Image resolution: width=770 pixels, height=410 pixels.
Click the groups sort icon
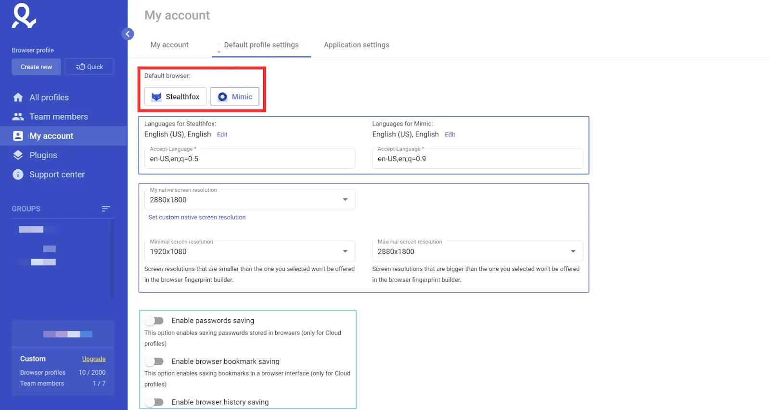106,209
